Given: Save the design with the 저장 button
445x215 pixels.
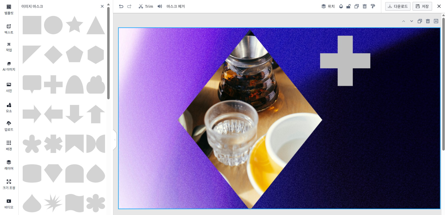Looking at the screenshot, I should tap(422, 6).
